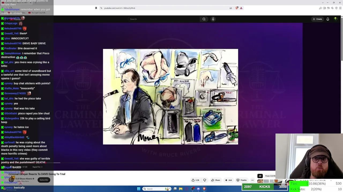Viewport: 343px width, 192px height.
Task: Click chat username 'ollie_ort'
Action: pos(9,71)
